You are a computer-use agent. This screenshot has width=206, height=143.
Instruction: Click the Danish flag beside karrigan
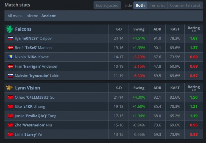[x=10, y=66]
